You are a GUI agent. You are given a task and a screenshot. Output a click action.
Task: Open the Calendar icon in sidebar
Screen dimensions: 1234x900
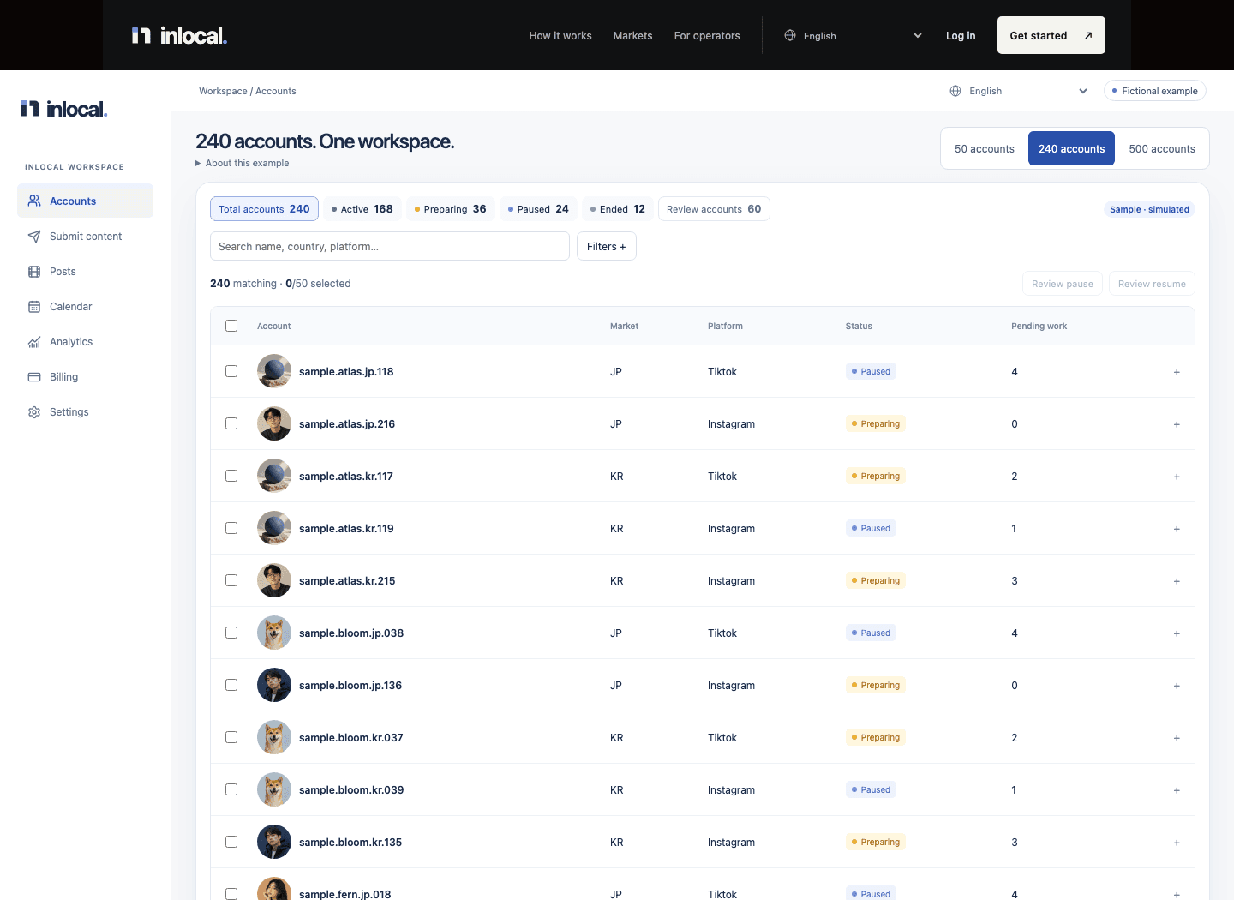tap(34, 307)
